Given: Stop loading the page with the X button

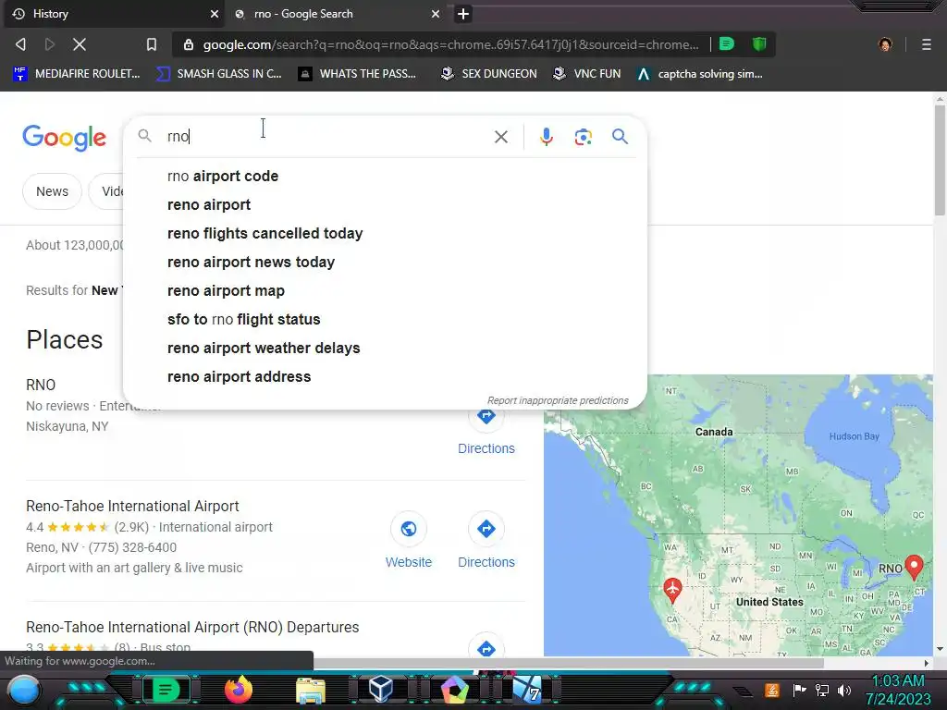Looking at the screenshot, I should click(x=80, y=44).
